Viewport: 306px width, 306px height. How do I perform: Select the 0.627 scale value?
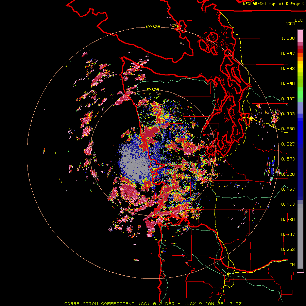pos(288,144)
